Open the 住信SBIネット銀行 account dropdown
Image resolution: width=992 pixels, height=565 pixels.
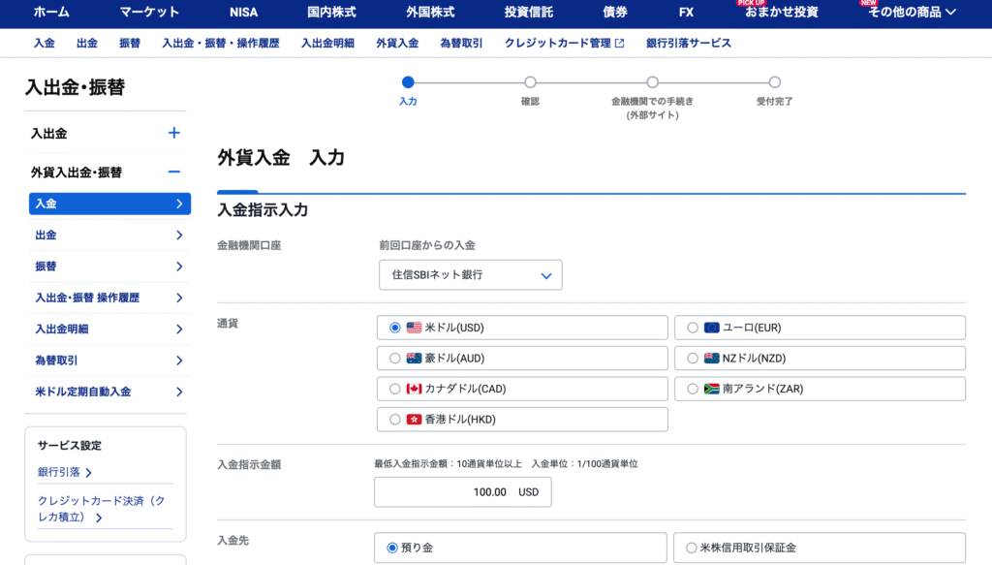tap(470, 275)
